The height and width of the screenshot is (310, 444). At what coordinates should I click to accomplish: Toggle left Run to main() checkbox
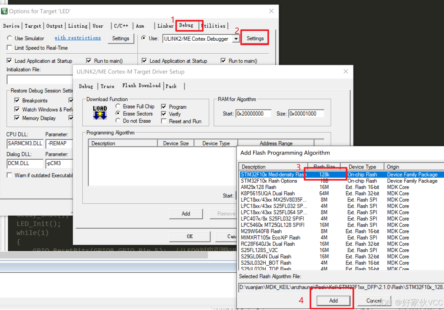pyautogui.click(x=89, y=61)
